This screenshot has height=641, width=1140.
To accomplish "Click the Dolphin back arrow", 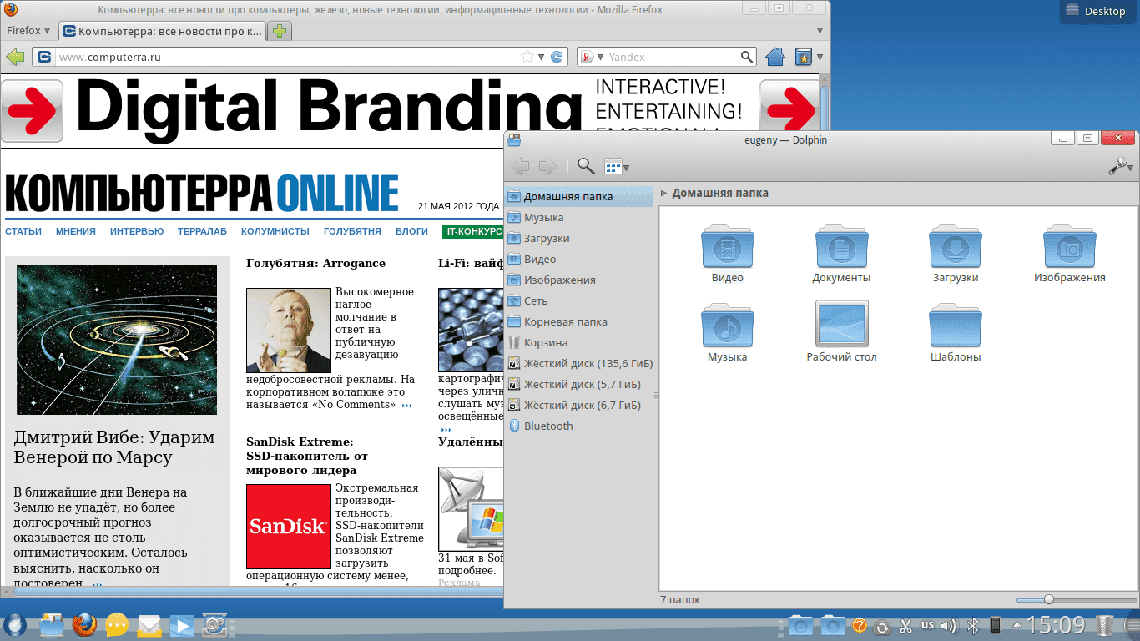I will point(520,166).
